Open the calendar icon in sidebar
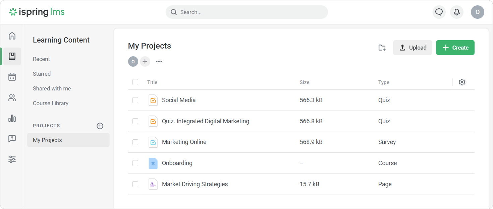The width and height of the screenshot is (493, 209). click(x=12, y=77)
